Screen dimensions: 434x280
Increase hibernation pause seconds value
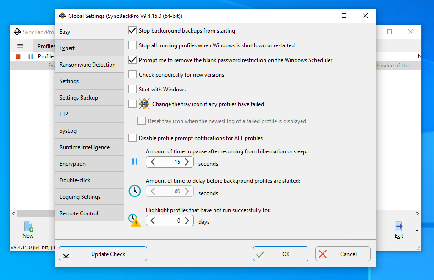pos(187,162)
